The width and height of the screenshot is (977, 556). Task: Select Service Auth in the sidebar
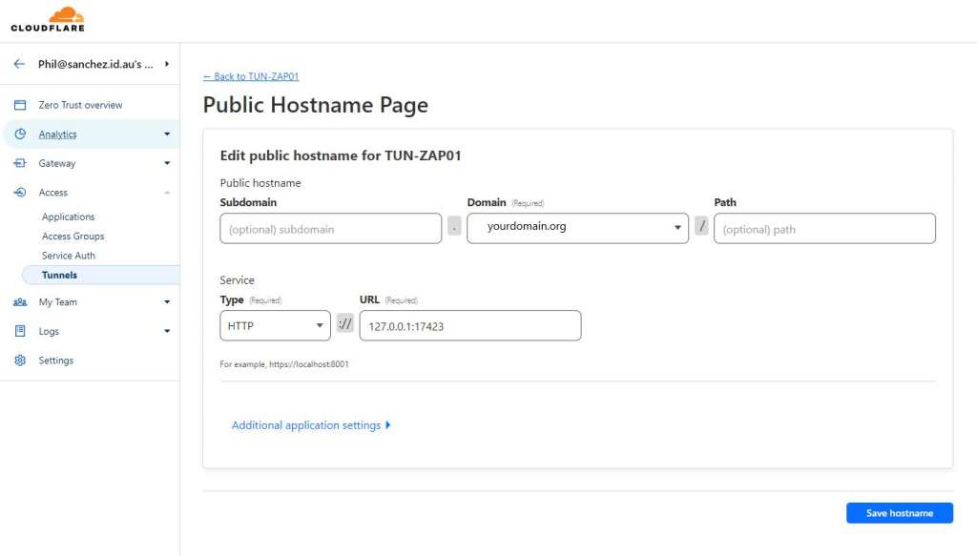(69, 256)
